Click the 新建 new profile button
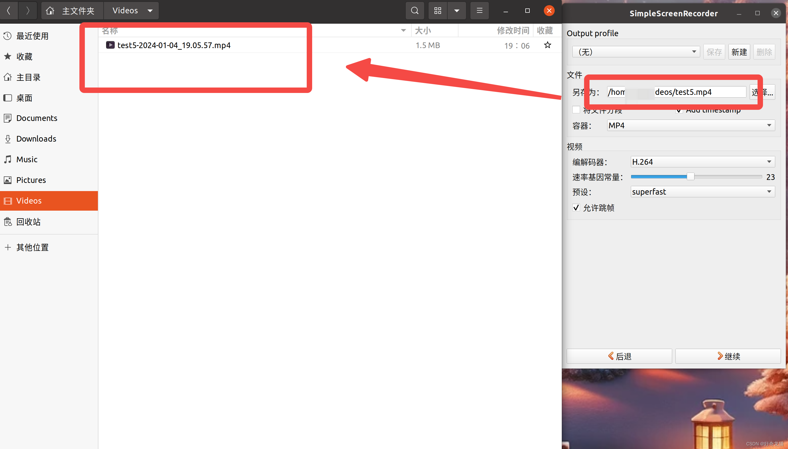The height and width of the screenshot is (449, 788). [739, 51]
